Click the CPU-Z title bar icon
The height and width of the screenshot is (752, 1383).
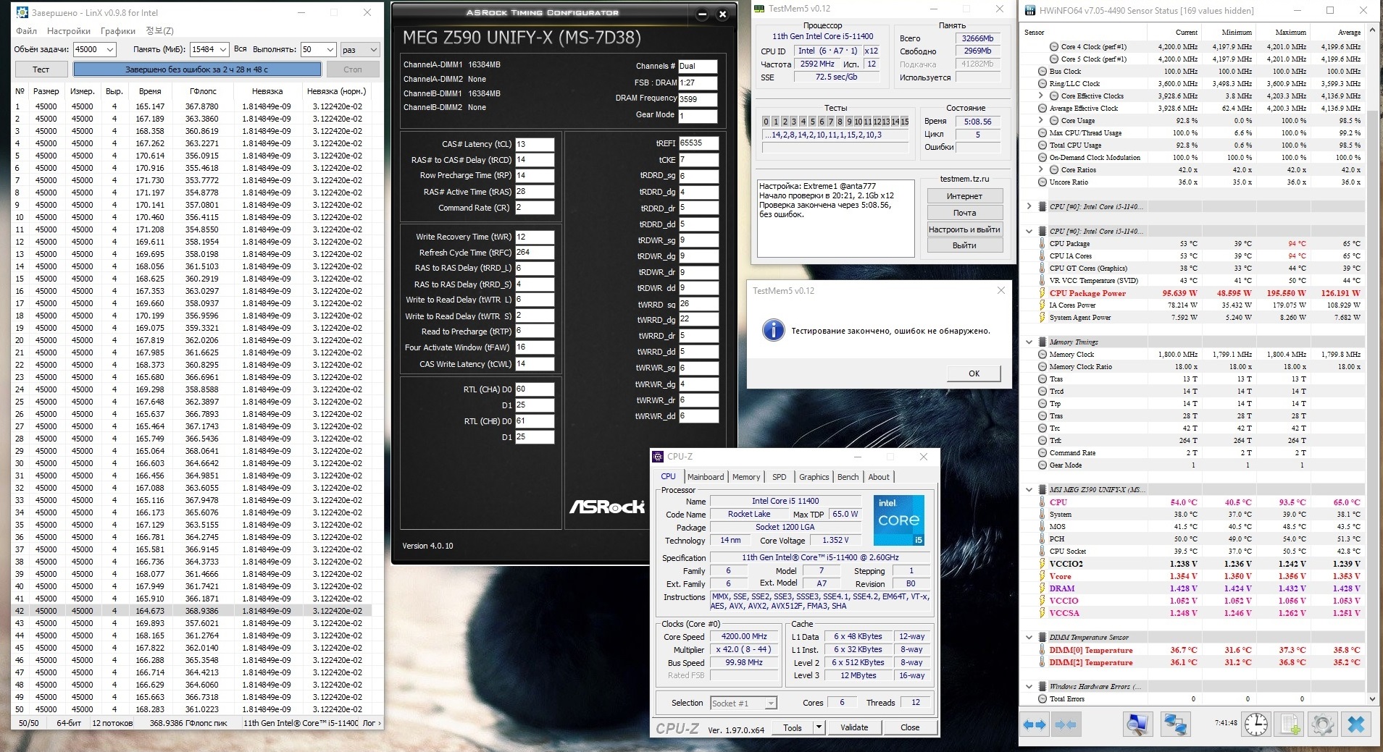658,457
